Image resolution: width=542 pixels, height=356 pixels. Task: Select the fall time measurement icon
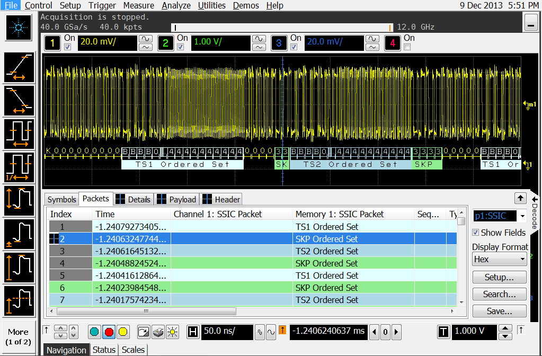point(20,101)
